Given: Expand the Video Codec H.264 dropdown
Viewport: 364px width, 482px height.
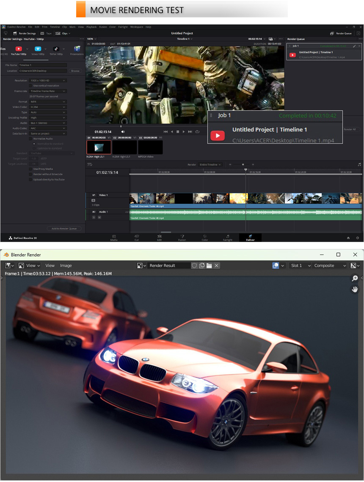Looking at the screenshot, I should click(x=48, y=107).
